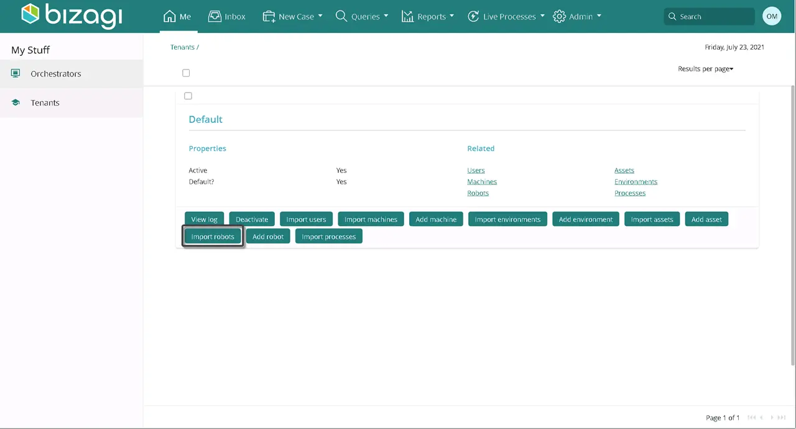The width and height of the screenshot is (796, 429).
Task: Check the Default tenant checkbox
Action: (x=188, y=96)
